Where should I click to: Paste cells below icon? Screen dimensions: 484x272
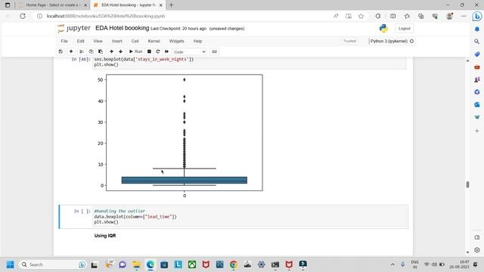[x=101, y=51]
